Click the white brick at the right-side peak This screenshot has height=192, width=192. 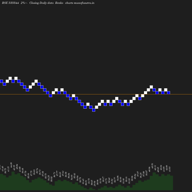tap(151, 87)
